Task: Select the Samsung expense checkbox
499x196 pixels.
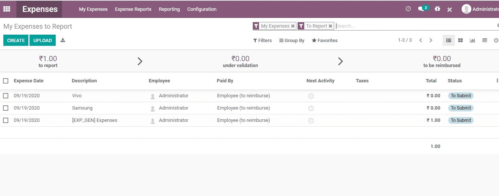Action: click(x=6, y=108)
